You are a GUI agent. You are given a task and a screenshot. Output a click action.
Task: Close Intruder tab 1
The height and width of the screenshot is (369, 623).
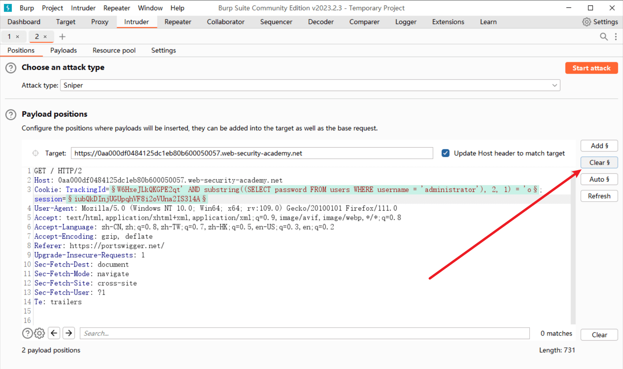click(x=17, y=37)
